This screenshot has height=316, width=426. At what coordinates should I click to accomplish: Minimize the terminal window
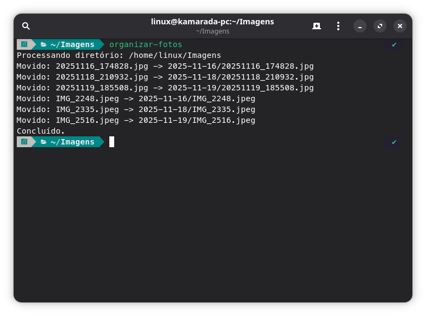pos(360,26)
